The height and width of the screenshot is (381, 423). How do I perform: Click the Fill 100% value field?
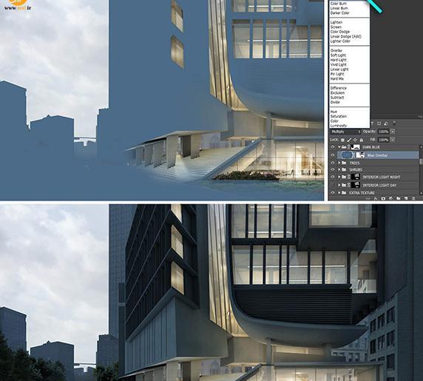coord(384,140)
